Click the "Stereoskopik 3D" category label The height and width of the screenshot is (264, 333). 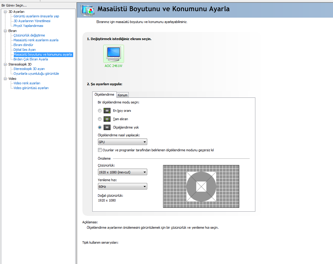pos(20,64)
